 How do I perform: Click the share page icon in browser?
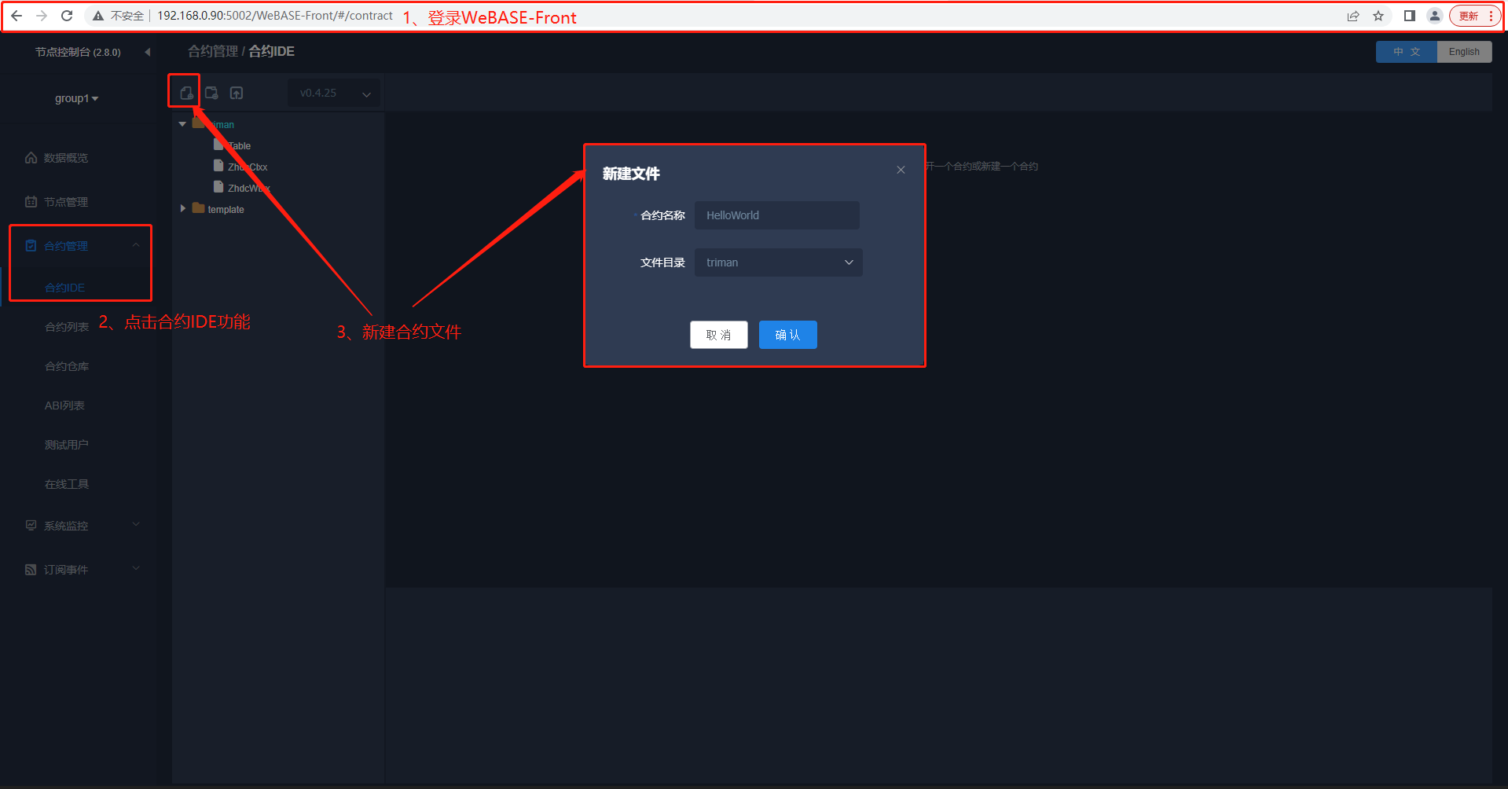coord(1353,16)
